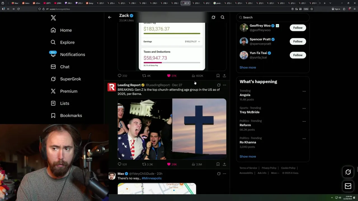Screen dimensions: 358x201
Task: Open a new browser tab
Action: click(x=324, y=3)
